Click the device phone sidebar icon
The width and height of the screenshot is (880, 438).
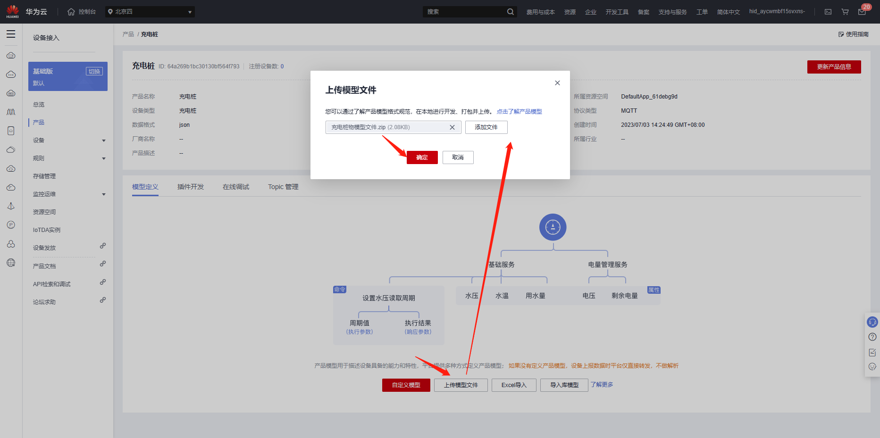click(11, 131)
